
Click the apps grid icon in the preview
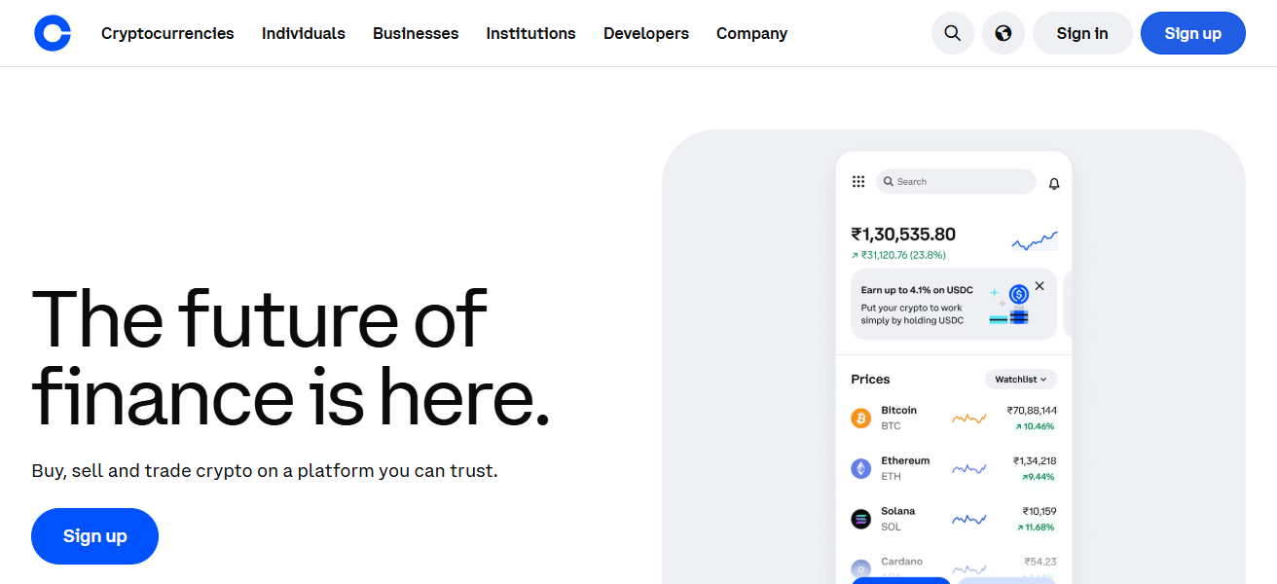tap(857, 181)
